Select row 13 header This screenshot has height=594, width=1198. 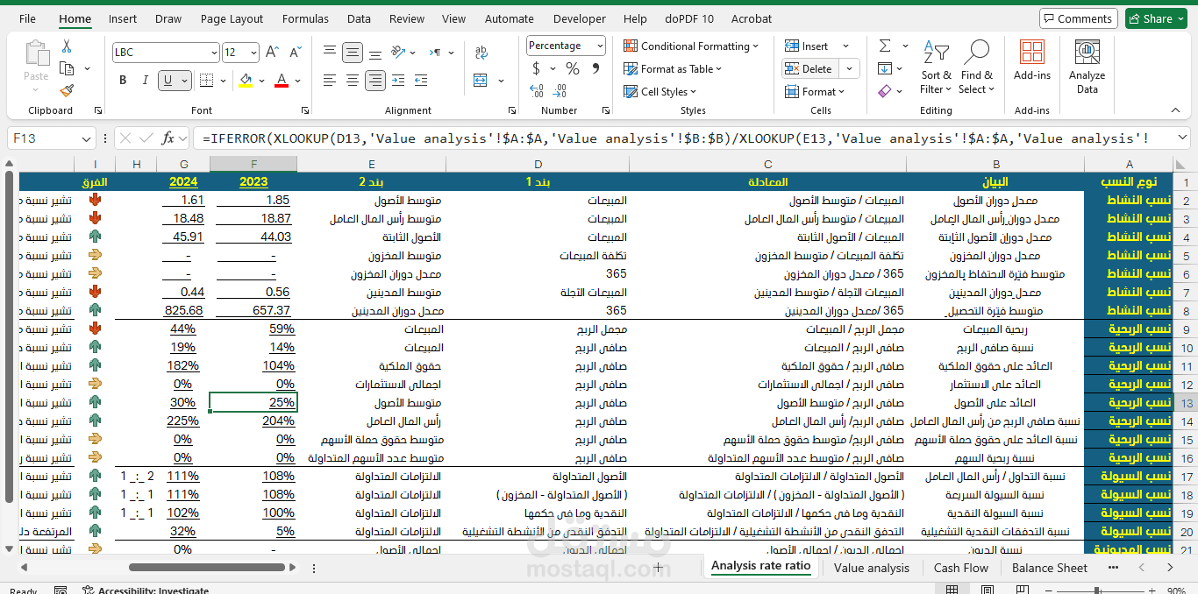[x=1185, y=403]
